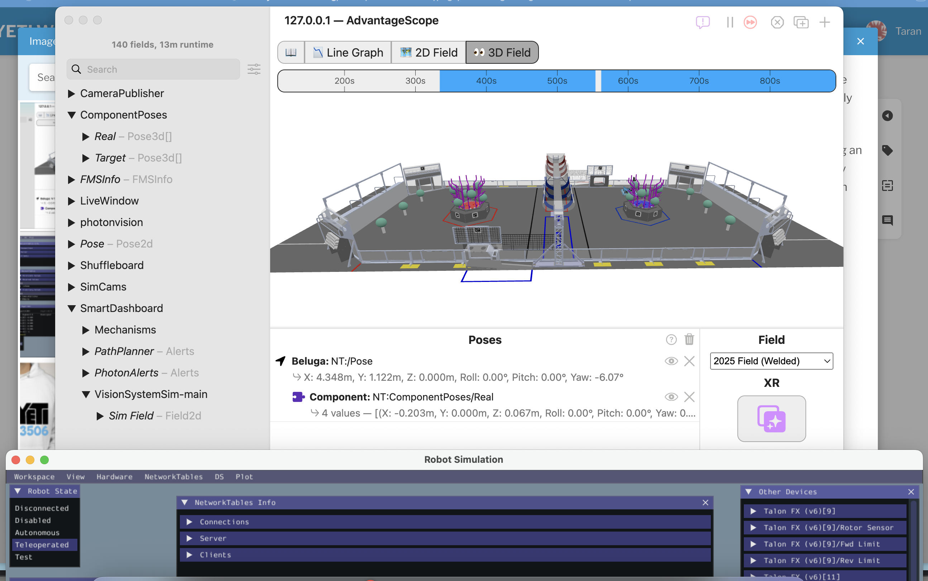This screenshot has width=928, height=581.
Task: Collapse the SmartDashboard tree node
Action: point(71,308)
